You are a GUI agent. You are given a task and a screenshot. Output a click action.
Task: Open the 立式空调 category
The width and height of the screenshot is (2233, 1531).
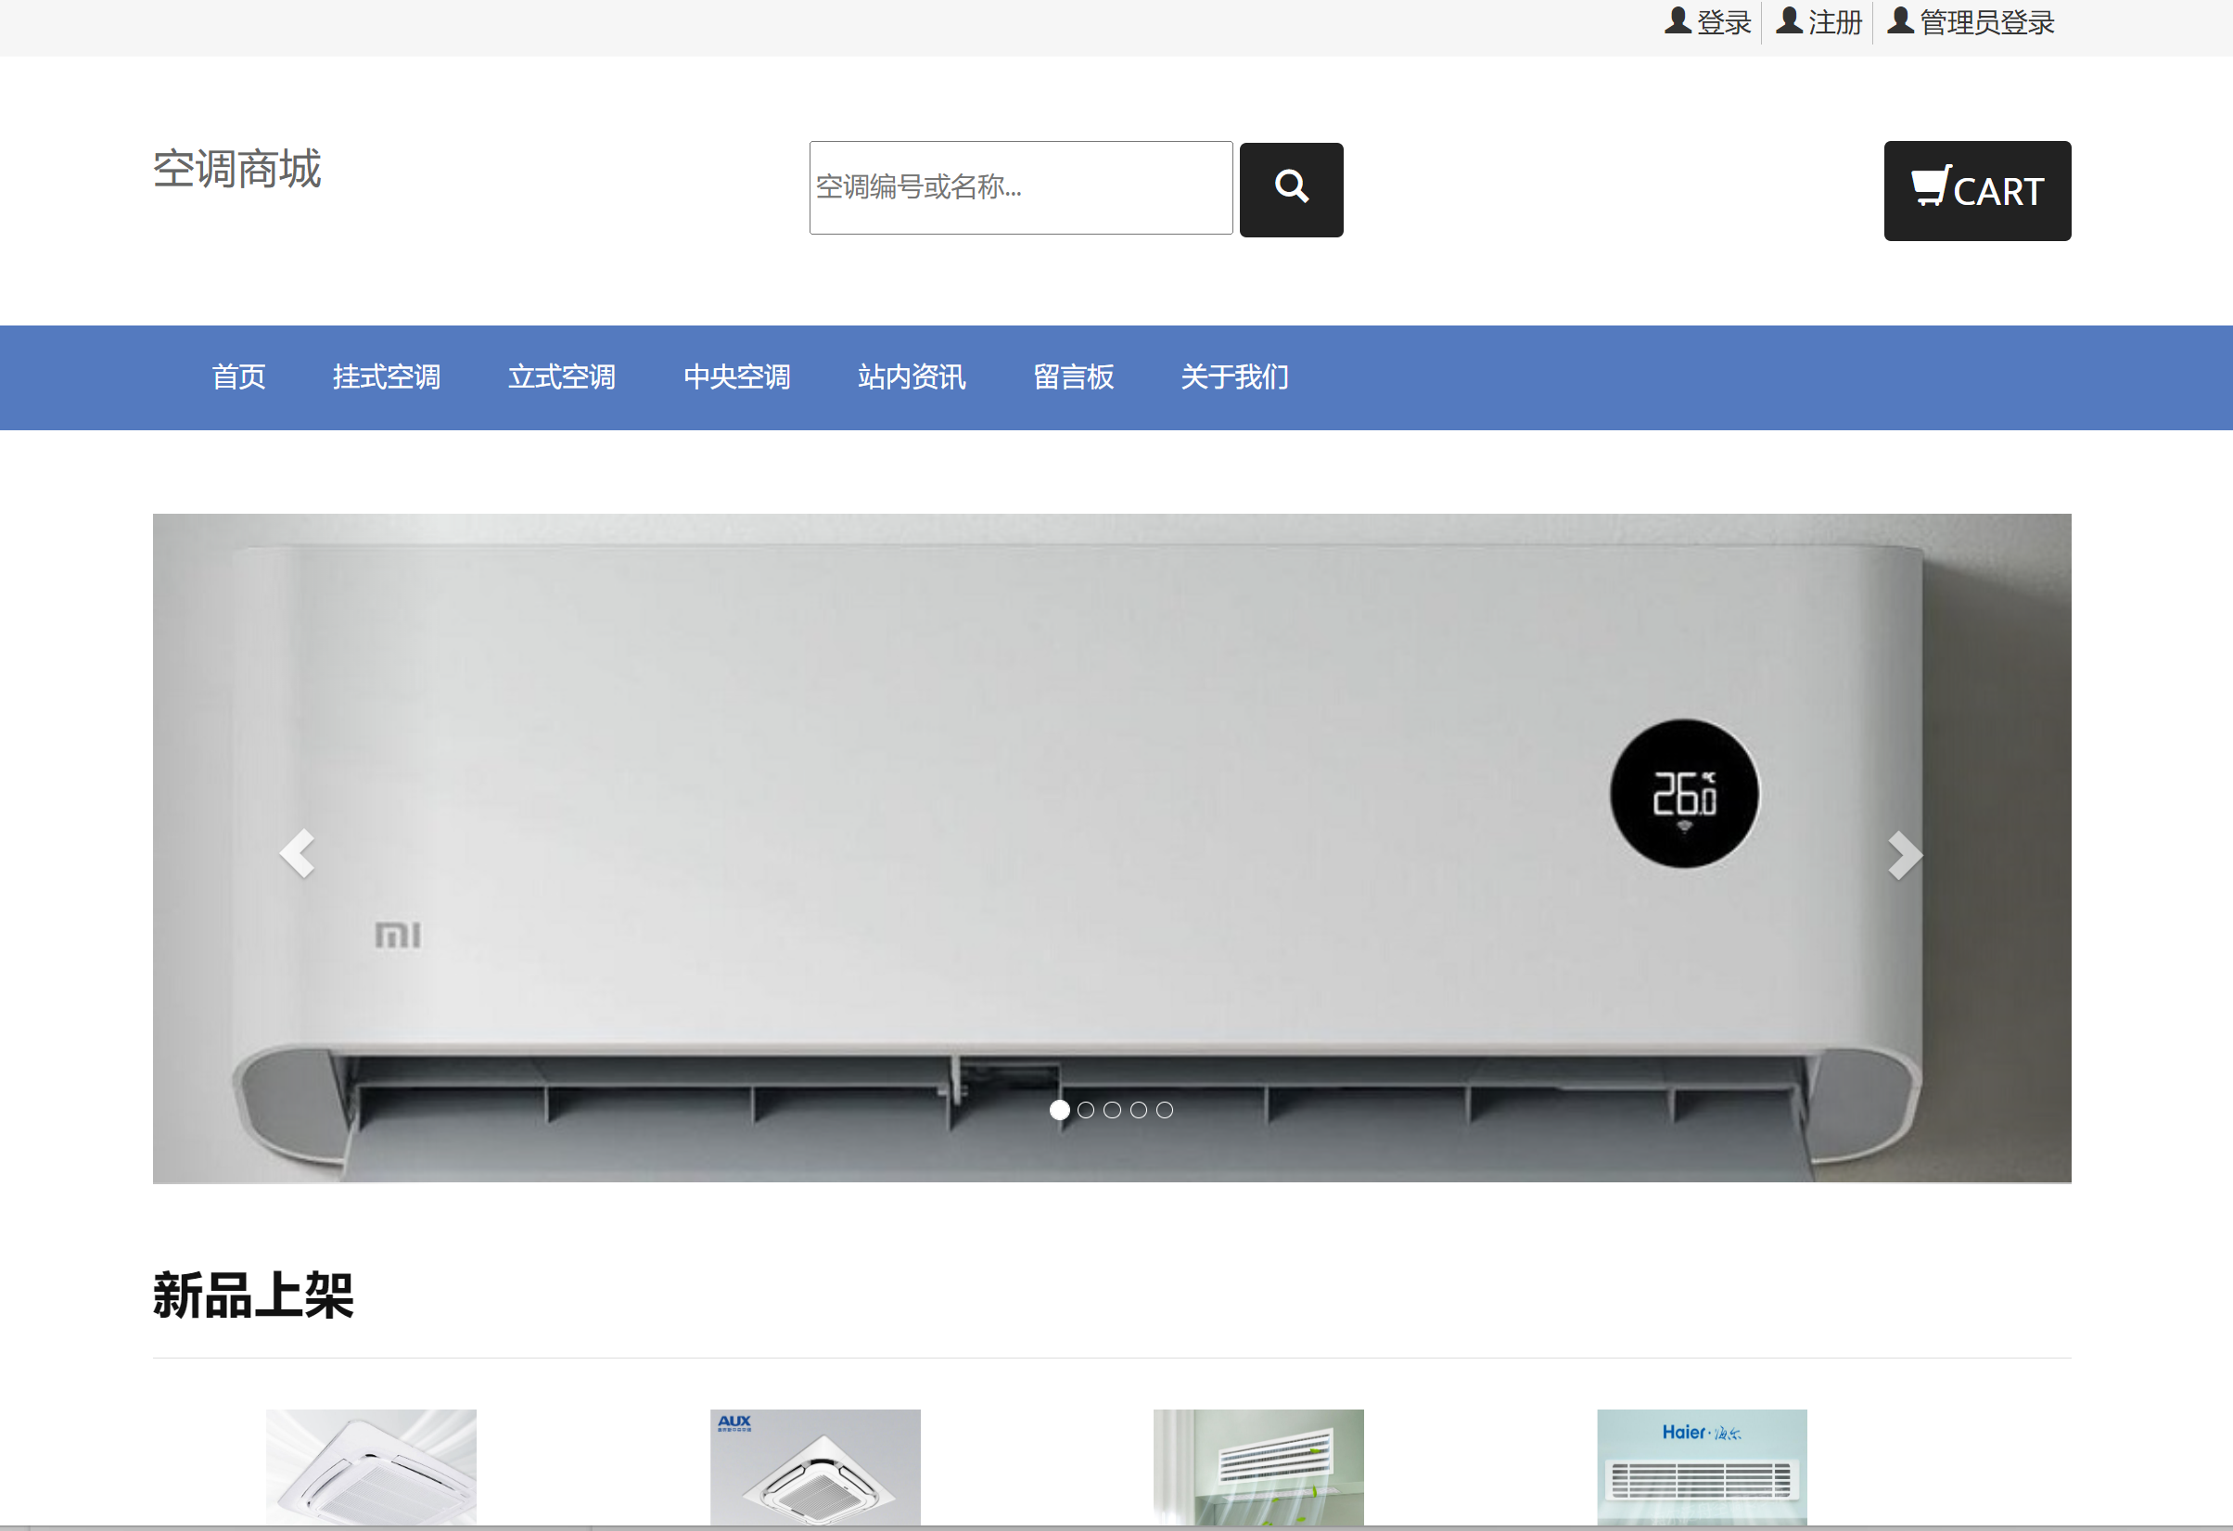(562, 376)
